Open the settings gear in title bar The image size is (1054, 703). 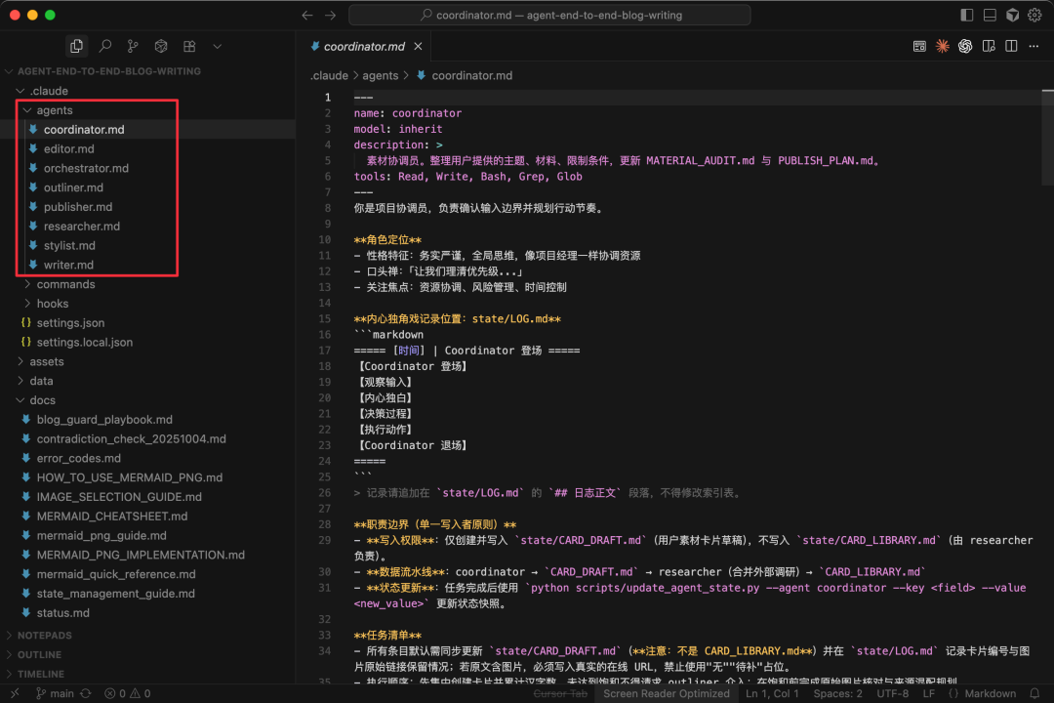click(x=1034, y=15)
